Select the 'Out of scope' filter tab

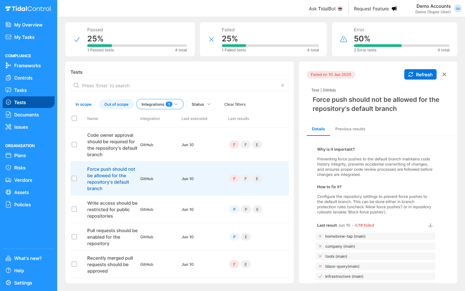116,104
